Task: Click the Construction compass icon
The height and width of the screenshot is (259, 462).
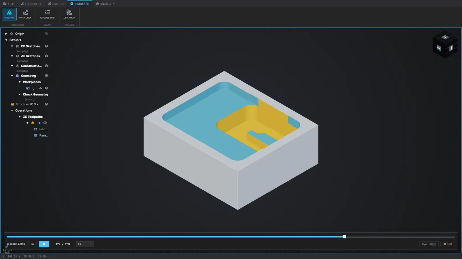Action: 17,66
